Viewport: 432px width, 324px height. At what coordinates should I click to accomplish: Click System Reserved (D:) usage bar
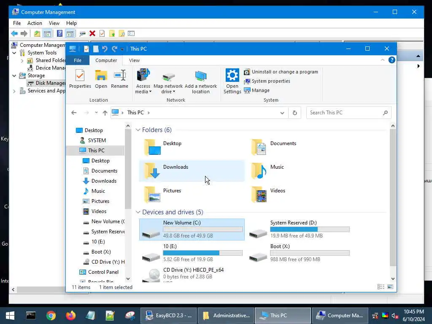coord(310,229)
